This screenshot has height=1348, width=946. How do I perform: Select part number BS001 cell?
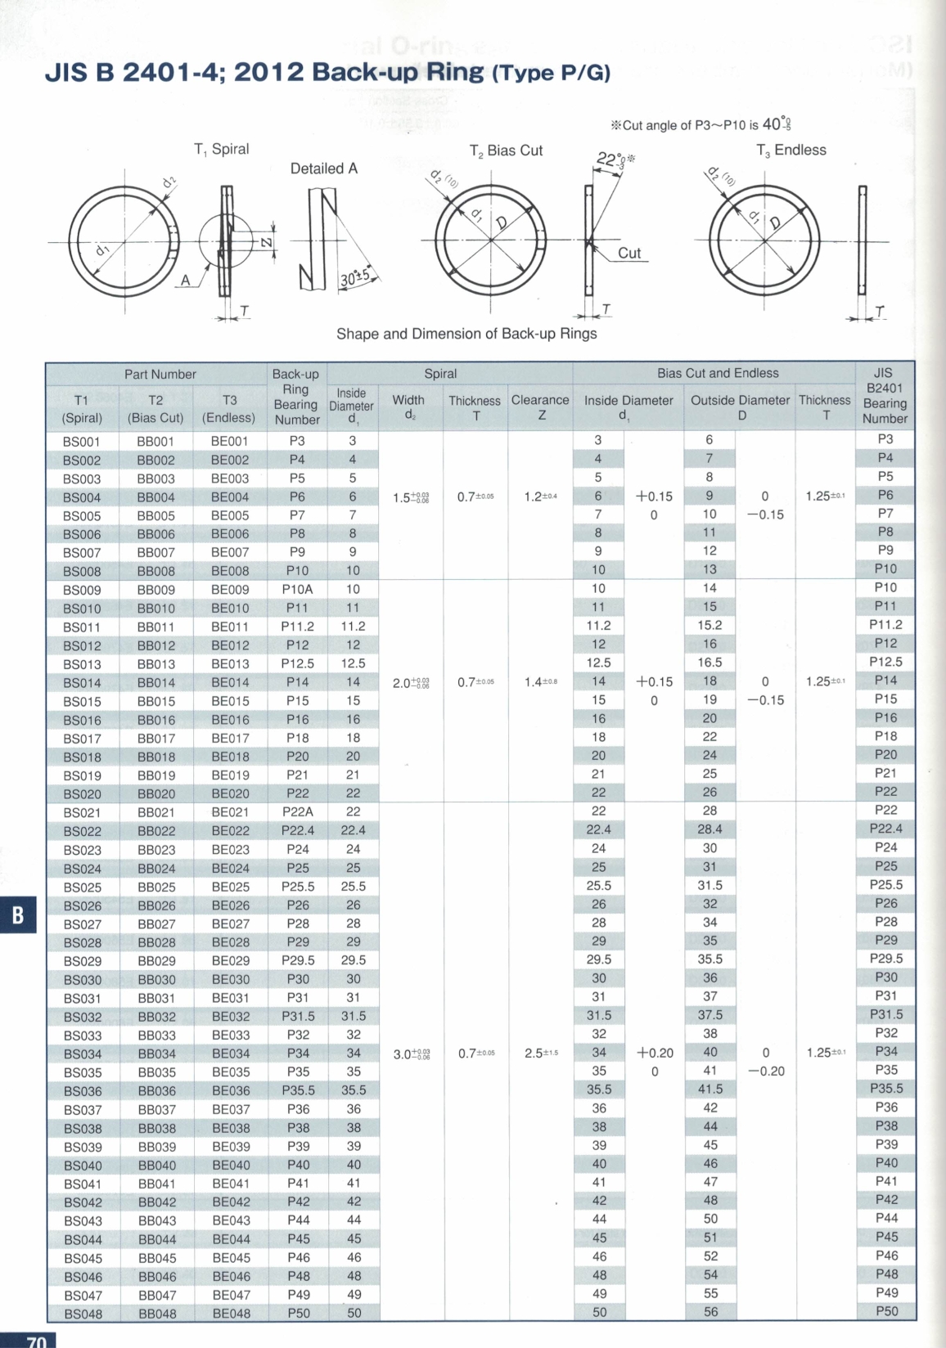pos(82,441)
